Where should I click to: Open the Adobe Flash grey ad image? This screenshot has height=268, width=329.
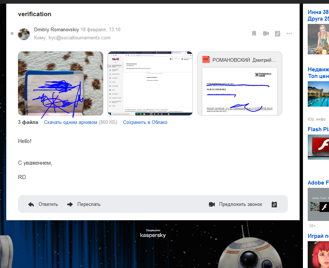tap(318, 204)
